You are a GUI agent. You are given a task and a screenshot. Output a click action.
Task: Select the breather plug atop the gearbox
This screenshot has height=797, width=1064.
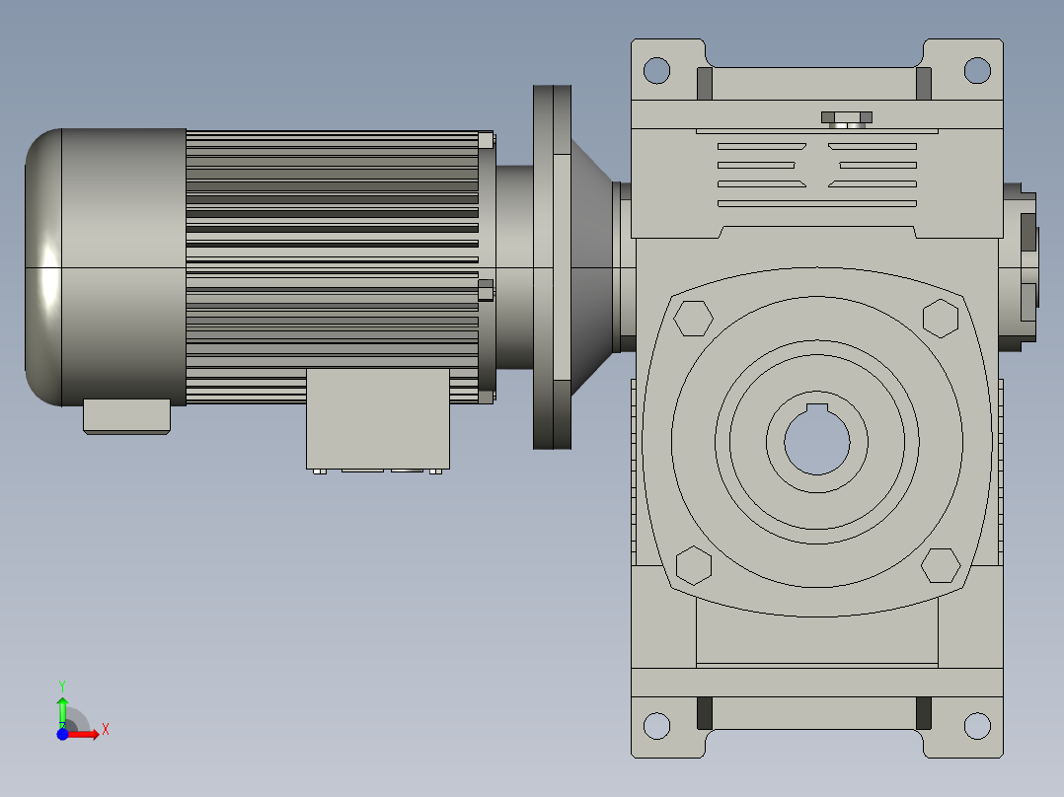(x=847, y=116)
